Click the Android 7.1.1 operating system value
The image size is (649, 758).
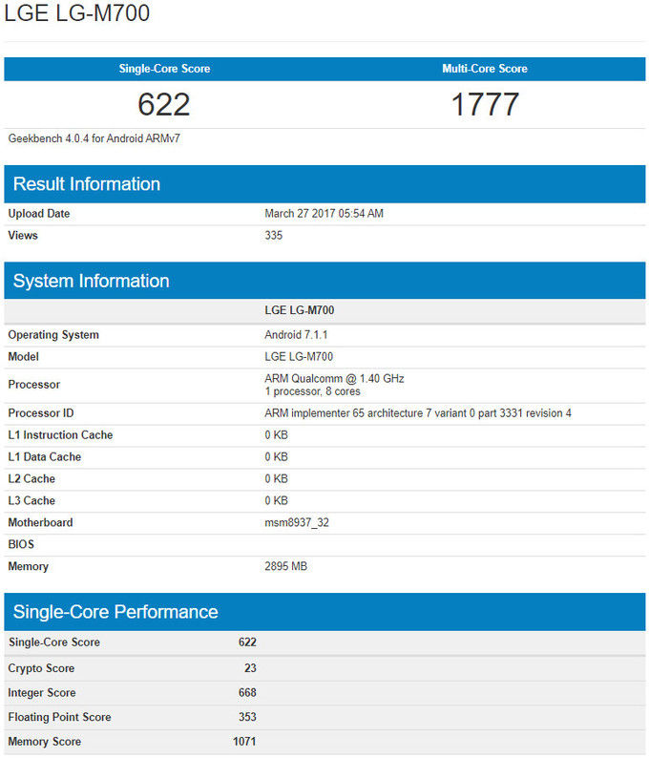(x=298, y=335)
